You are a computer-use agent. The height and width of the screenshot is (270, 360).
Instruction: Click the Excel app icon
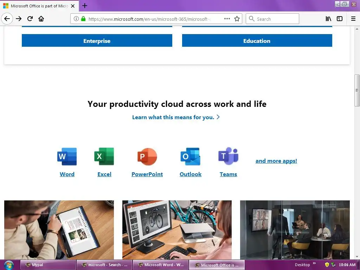point(104,156)
